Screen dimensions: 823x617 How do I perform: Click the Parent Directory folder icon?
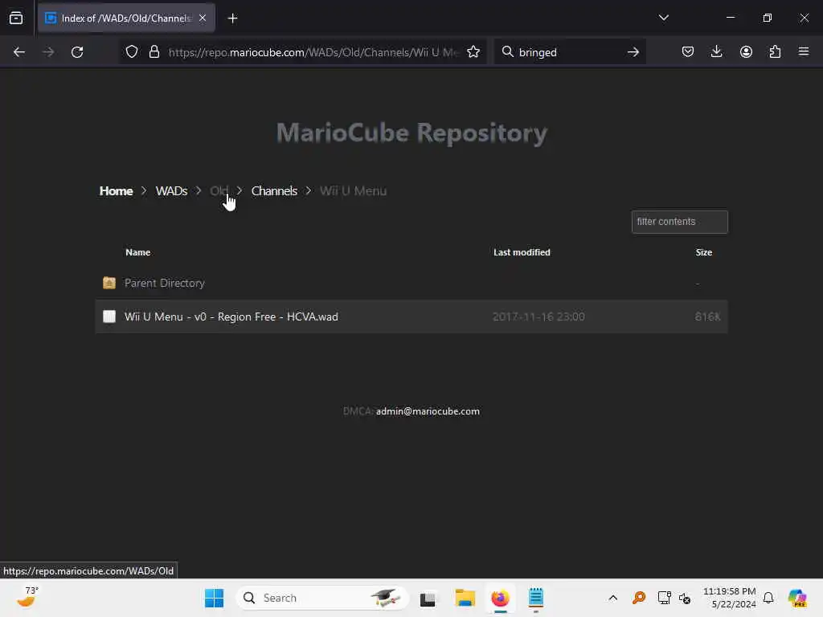(x=109, y=283)
